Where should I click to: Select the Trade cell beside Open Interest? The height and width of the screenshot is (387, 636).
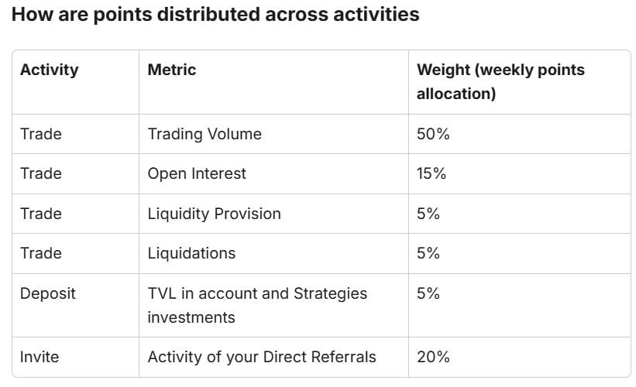click(x=40, y=174)
